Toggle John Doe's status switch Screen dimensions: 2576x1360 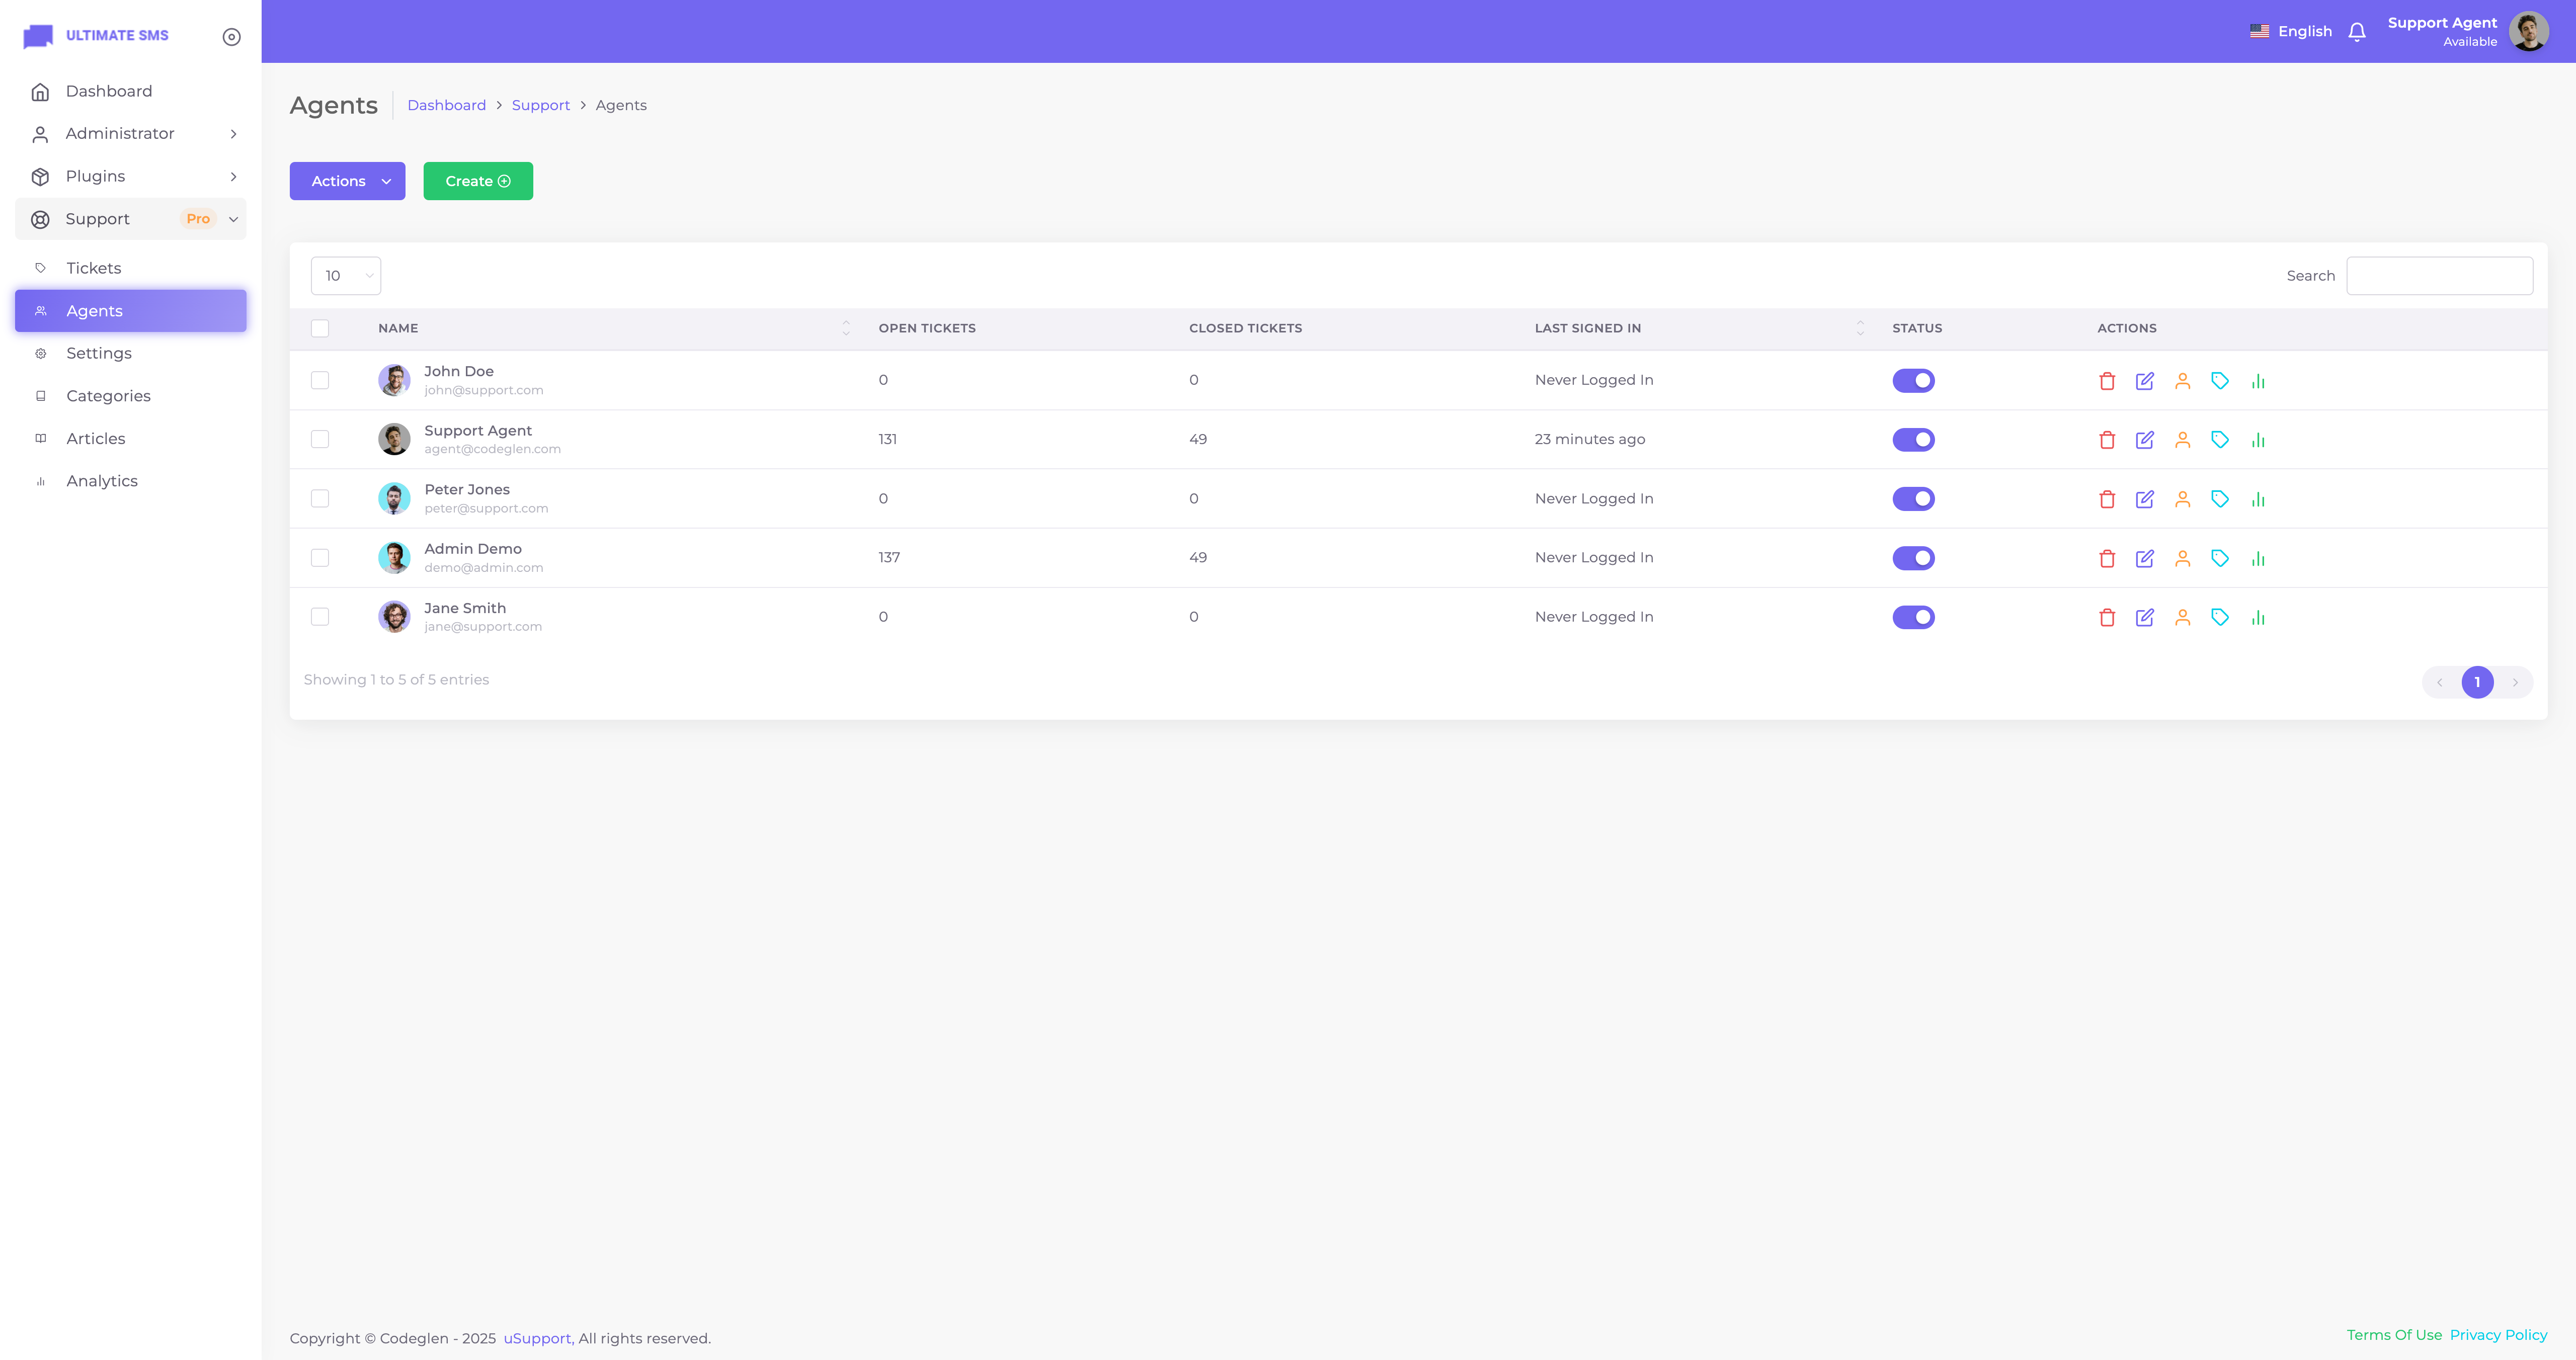pos(1913,381)
